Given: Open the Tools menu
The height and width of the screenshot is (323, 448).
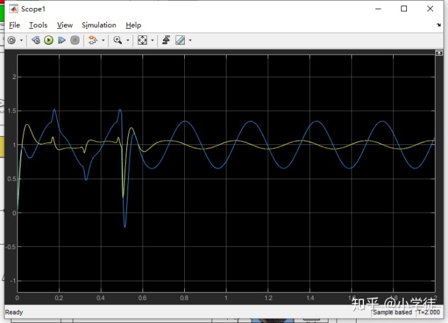Looking at the screenshot, I should pyautogui.click(x=38, y=25).
